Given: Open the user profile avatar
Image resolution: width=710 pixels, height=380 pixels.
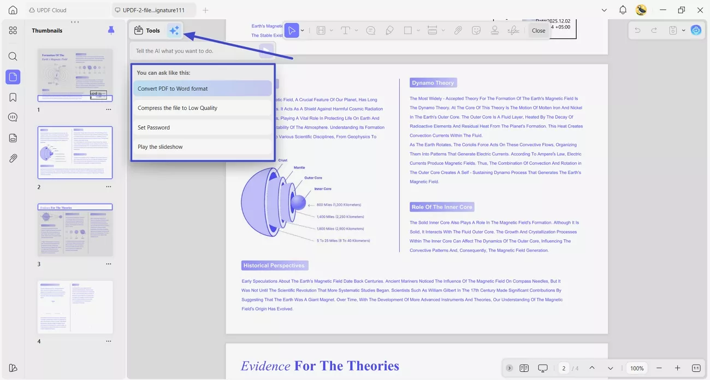Looking at the screenshot, I should [641, 10].
